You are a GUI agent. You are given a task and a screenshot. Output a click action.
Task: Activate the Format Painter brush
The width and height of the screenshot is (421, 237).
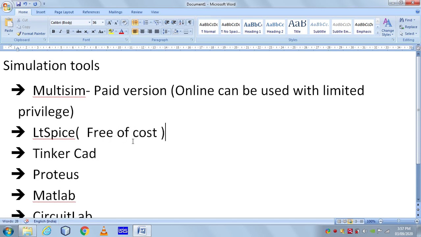31,34
